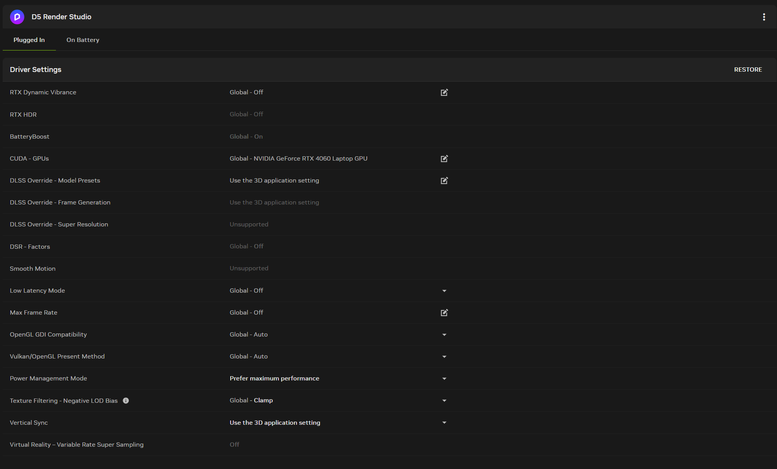The image size is (777, 469).
Task: Click Vulkan/OpenGL Present Method label
Action: pyautogui.click(x=57, y=357)
